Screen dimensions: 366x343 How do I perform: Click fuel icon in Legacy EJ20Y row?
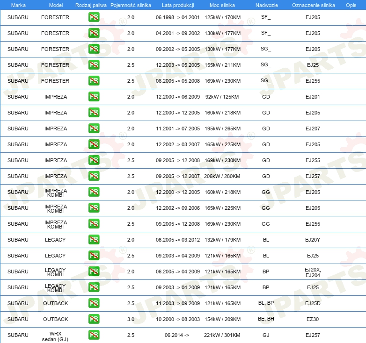94,240
